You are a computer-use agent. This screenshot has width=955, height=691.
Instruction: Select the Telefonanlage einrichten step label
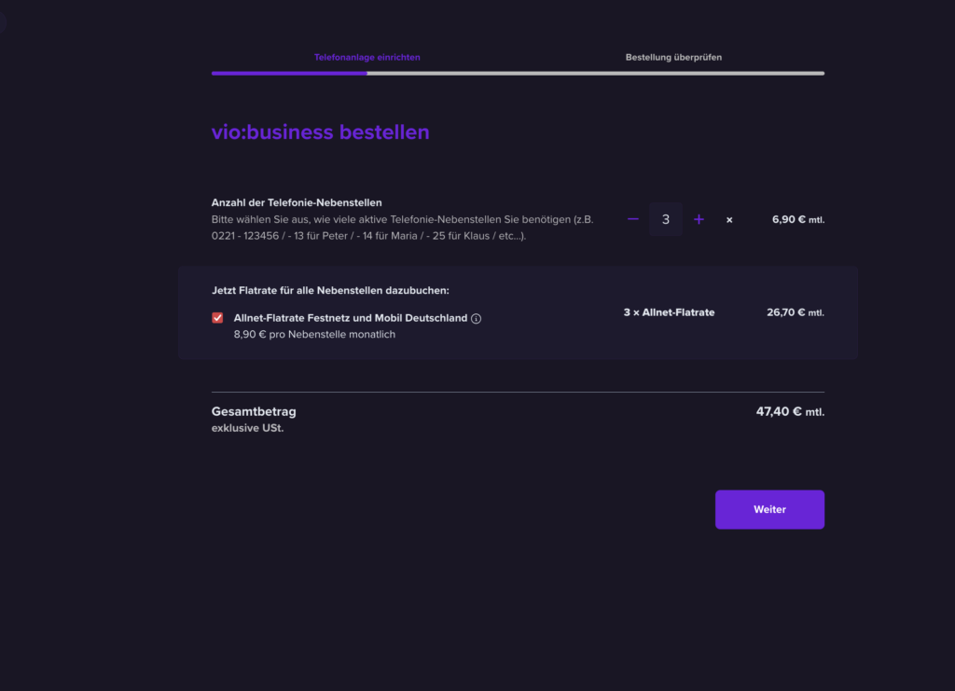pos(367,57)
